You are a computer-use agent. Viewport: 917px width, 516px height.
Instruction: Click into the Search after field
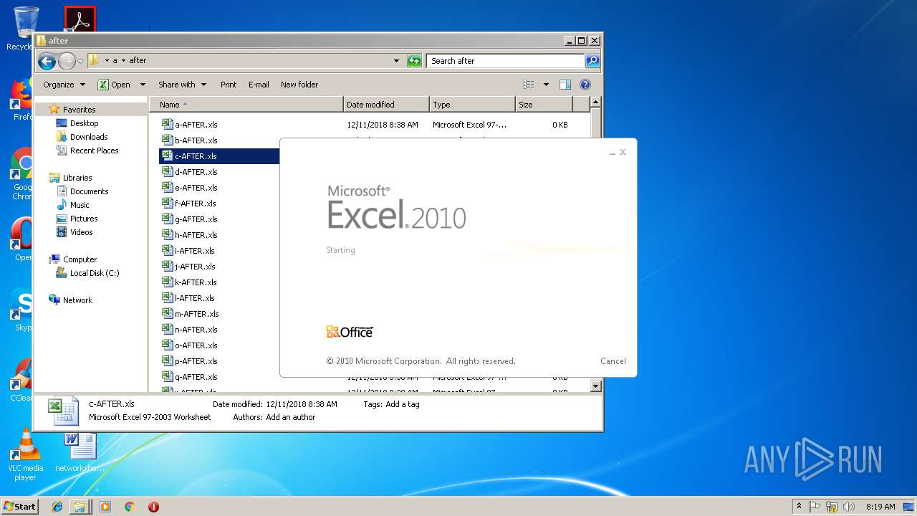tap(505, 61)
